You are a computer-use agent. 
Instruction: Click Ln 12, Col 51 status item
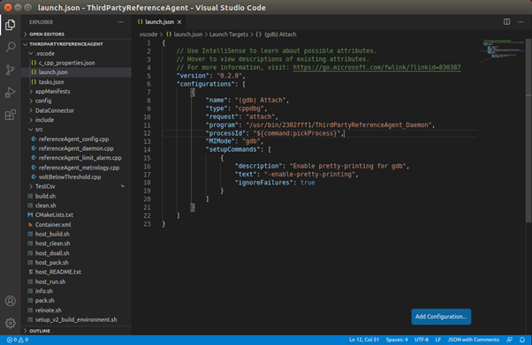click(x=364, y=340)
